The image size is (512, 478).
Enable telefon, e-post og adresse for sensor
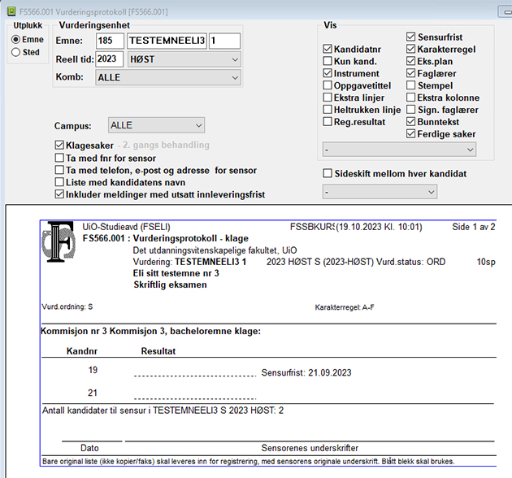point(59,170)
